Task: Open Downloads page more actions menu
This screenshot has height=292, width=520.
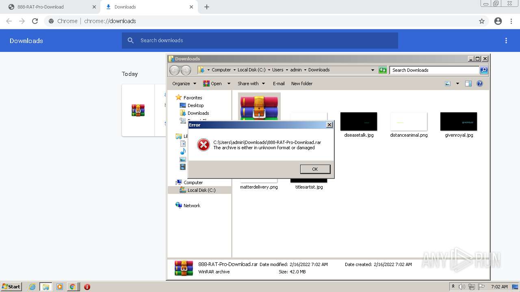Action: coord(506,41)
